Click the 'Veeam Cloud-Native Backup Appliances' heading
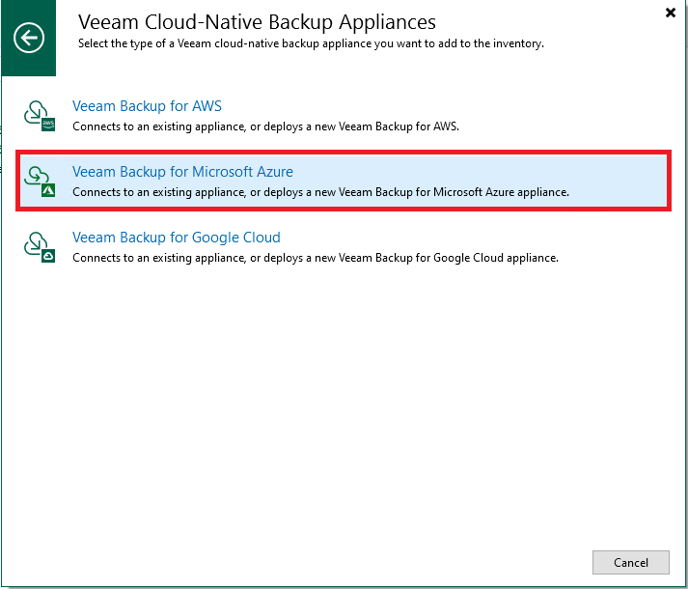The image size is (688, 589). [257, 22]
